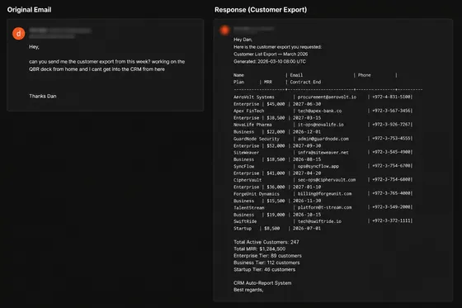Click the 'Email' column header
Image resolution: width=462 pixels, height=308 pixels.
pos(296,75)
